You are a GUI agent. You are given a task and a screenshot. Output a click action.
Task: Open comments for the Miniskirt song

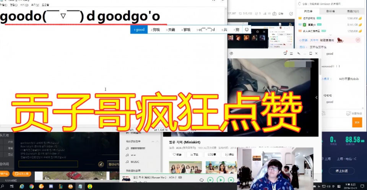click(x=230, y=155)
